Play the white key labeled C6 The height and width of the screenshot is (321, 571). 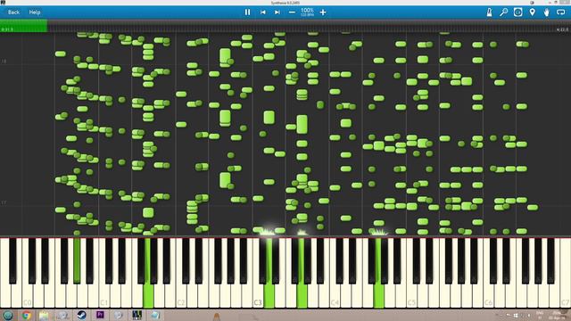[x=489, y=273]
